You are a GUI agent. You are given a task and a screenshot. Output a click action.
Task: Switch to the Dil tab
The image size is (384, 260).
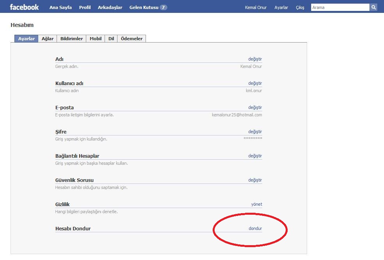[x=111, y=39]
